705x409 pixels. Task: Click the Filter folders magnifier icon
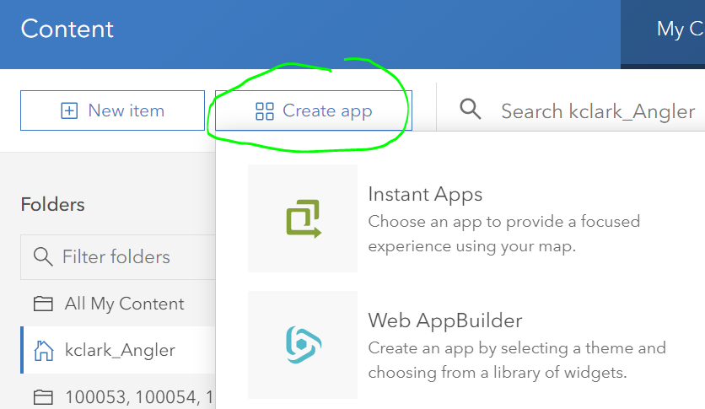pos(42,256)
